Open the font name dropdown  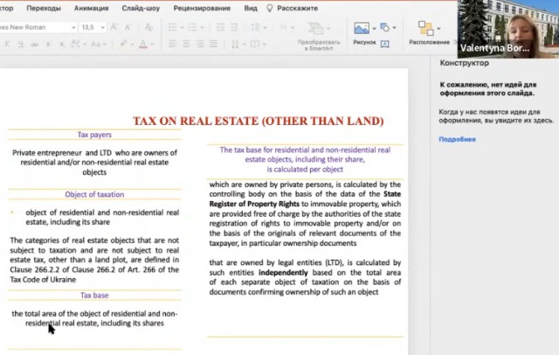point(73,27)
